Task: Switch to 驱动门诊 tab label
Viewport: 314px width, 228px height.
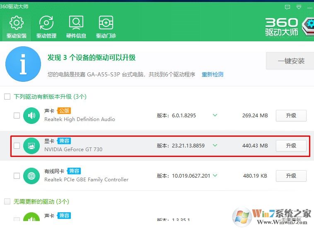Action: coord(106,36)
